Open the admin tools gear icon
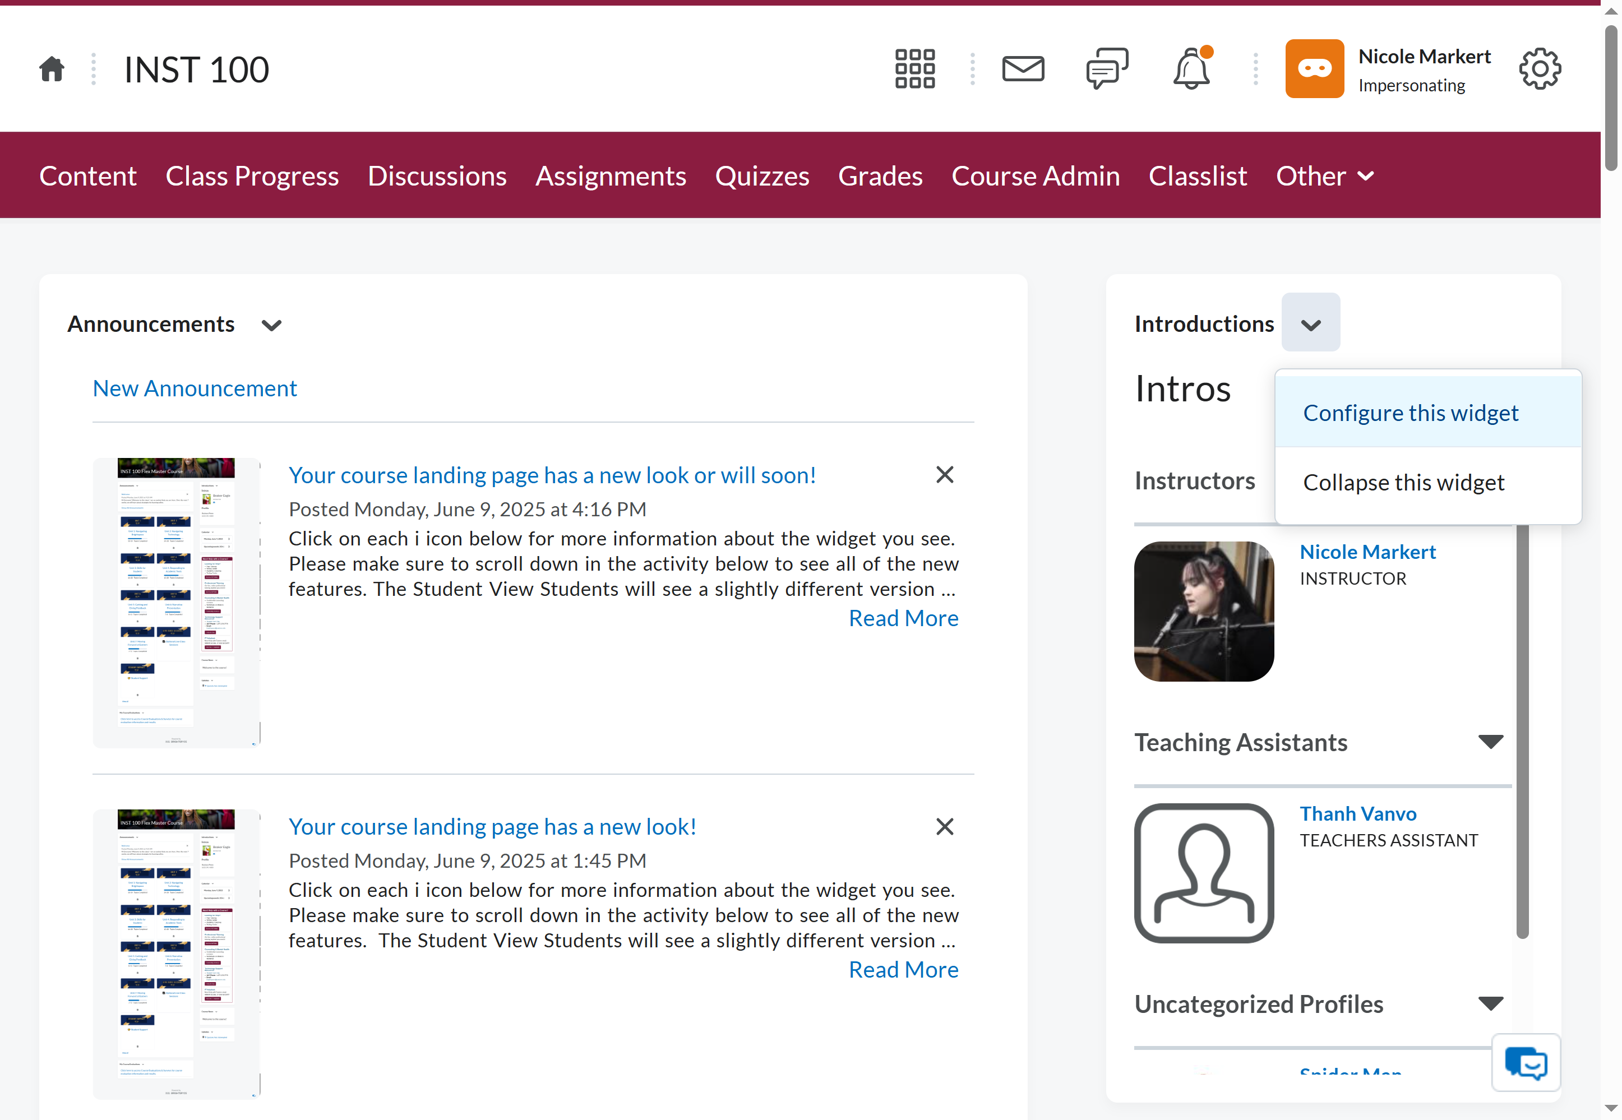This screenshot has height=1120, width=1622. click(x=1540, y=69)
